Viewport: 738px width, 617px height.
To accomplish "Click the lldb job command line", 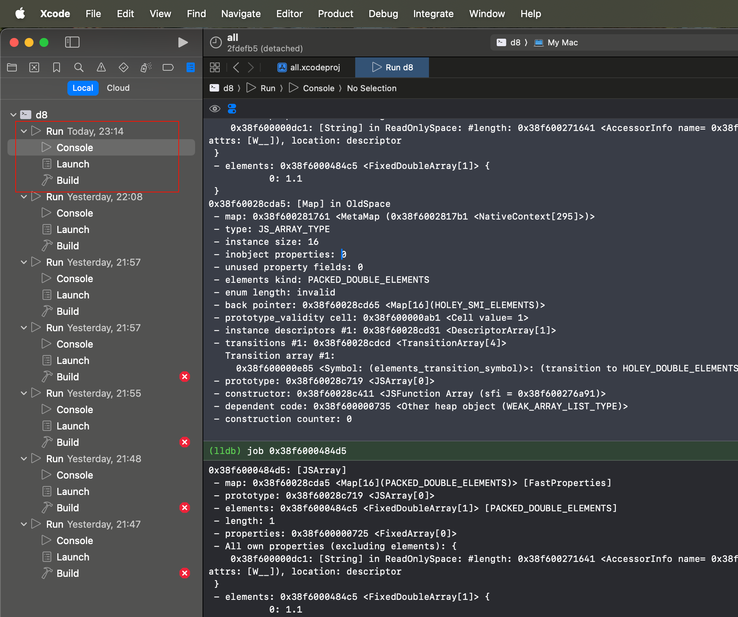I will pyautogui.click(x=471, y=451).
